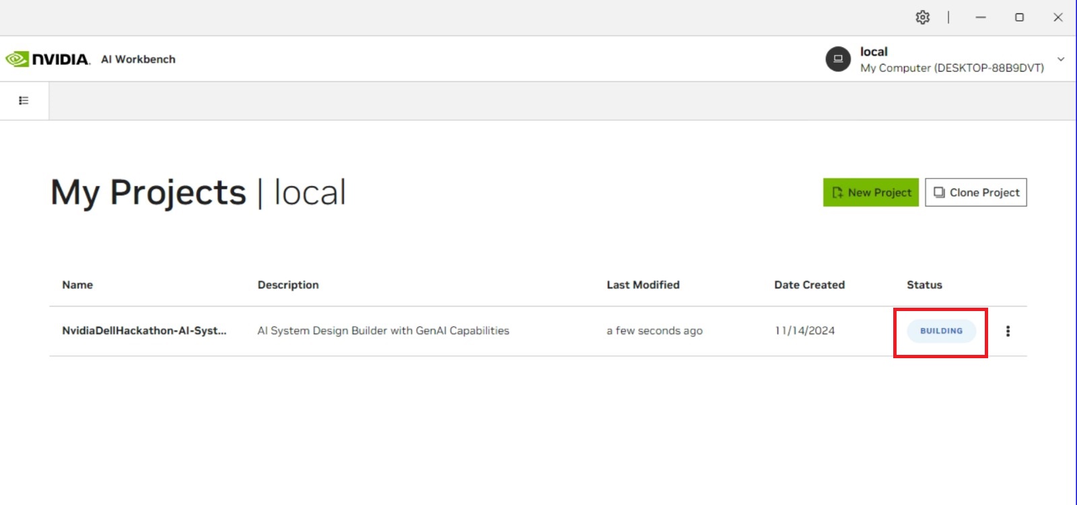The width and height of the screenshot is (1077, 505).
Task: Minimize the AI Workbench window
Action: (981, 18)
